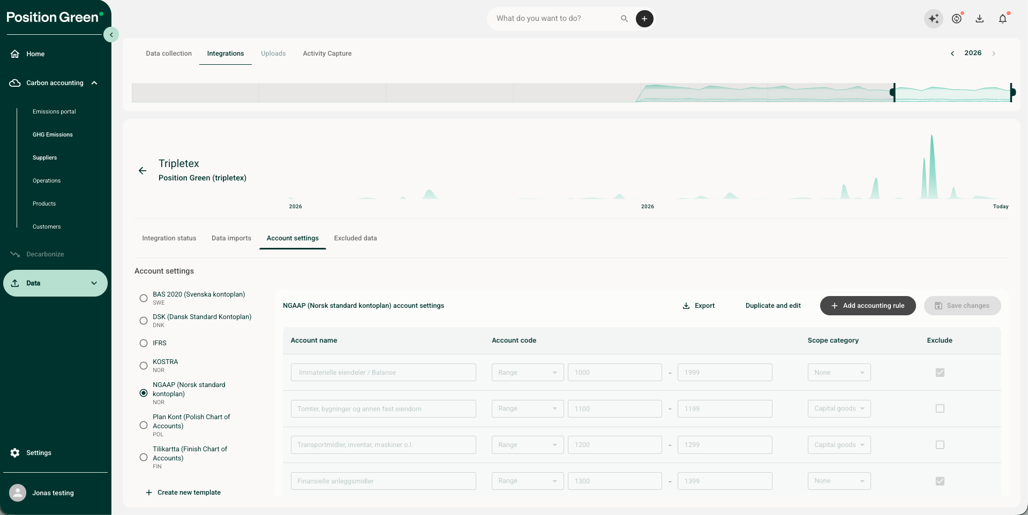Image resolution: width=1028 pixels, height=515 pixels.
Task: Click the black plus button by search
Action: (x=644, y=19)
